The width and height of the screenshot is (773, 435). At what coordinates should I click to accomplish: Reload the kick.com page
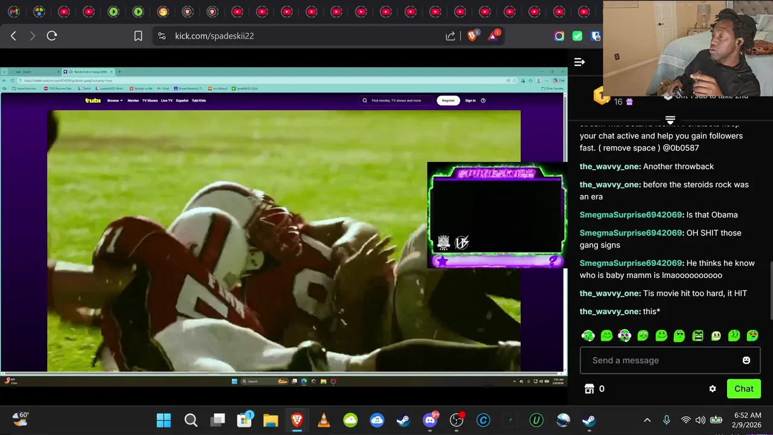coord(52,36)
